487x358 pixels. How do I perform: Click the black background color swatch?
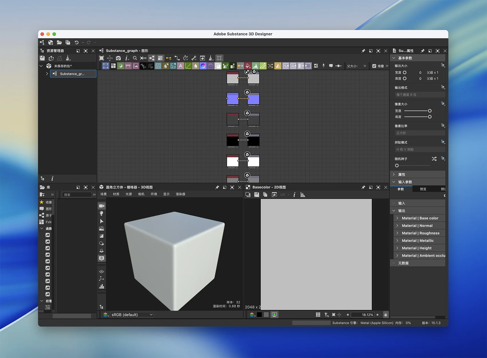[x=259, y=315]
